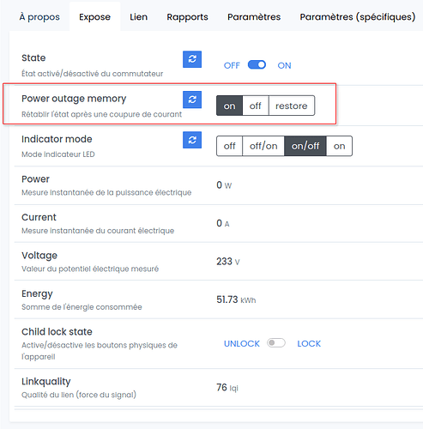This screenshot has height=429, width=423.
Task: Select the Current value 0 A
Action: click(x=223, y=223)
